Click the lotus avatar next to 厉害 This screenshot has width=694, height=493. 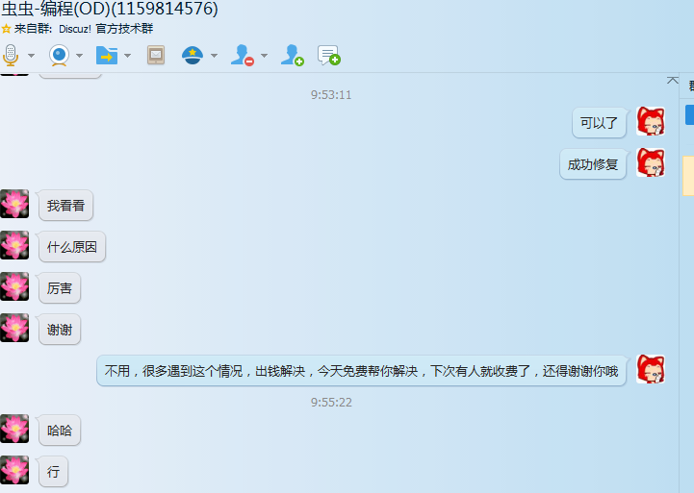14,286
